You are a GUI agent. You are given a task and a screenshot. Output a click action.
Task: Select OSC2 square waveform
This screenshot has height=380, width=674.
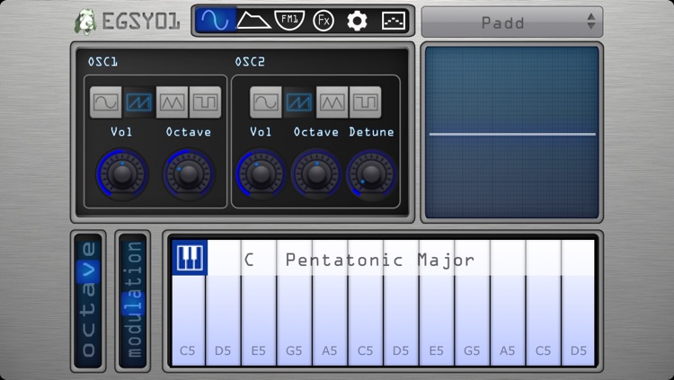click(365, 102)
